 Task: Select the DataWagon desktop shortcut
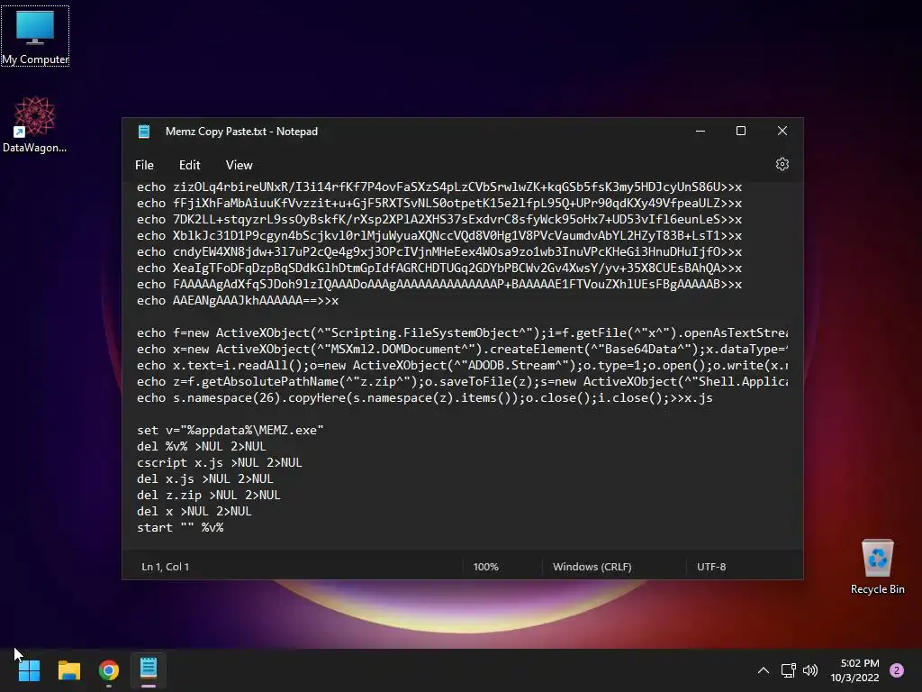(x=35, y=124)
